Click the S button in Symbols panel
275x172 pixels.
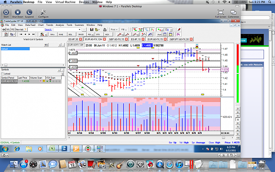[62, 74]
